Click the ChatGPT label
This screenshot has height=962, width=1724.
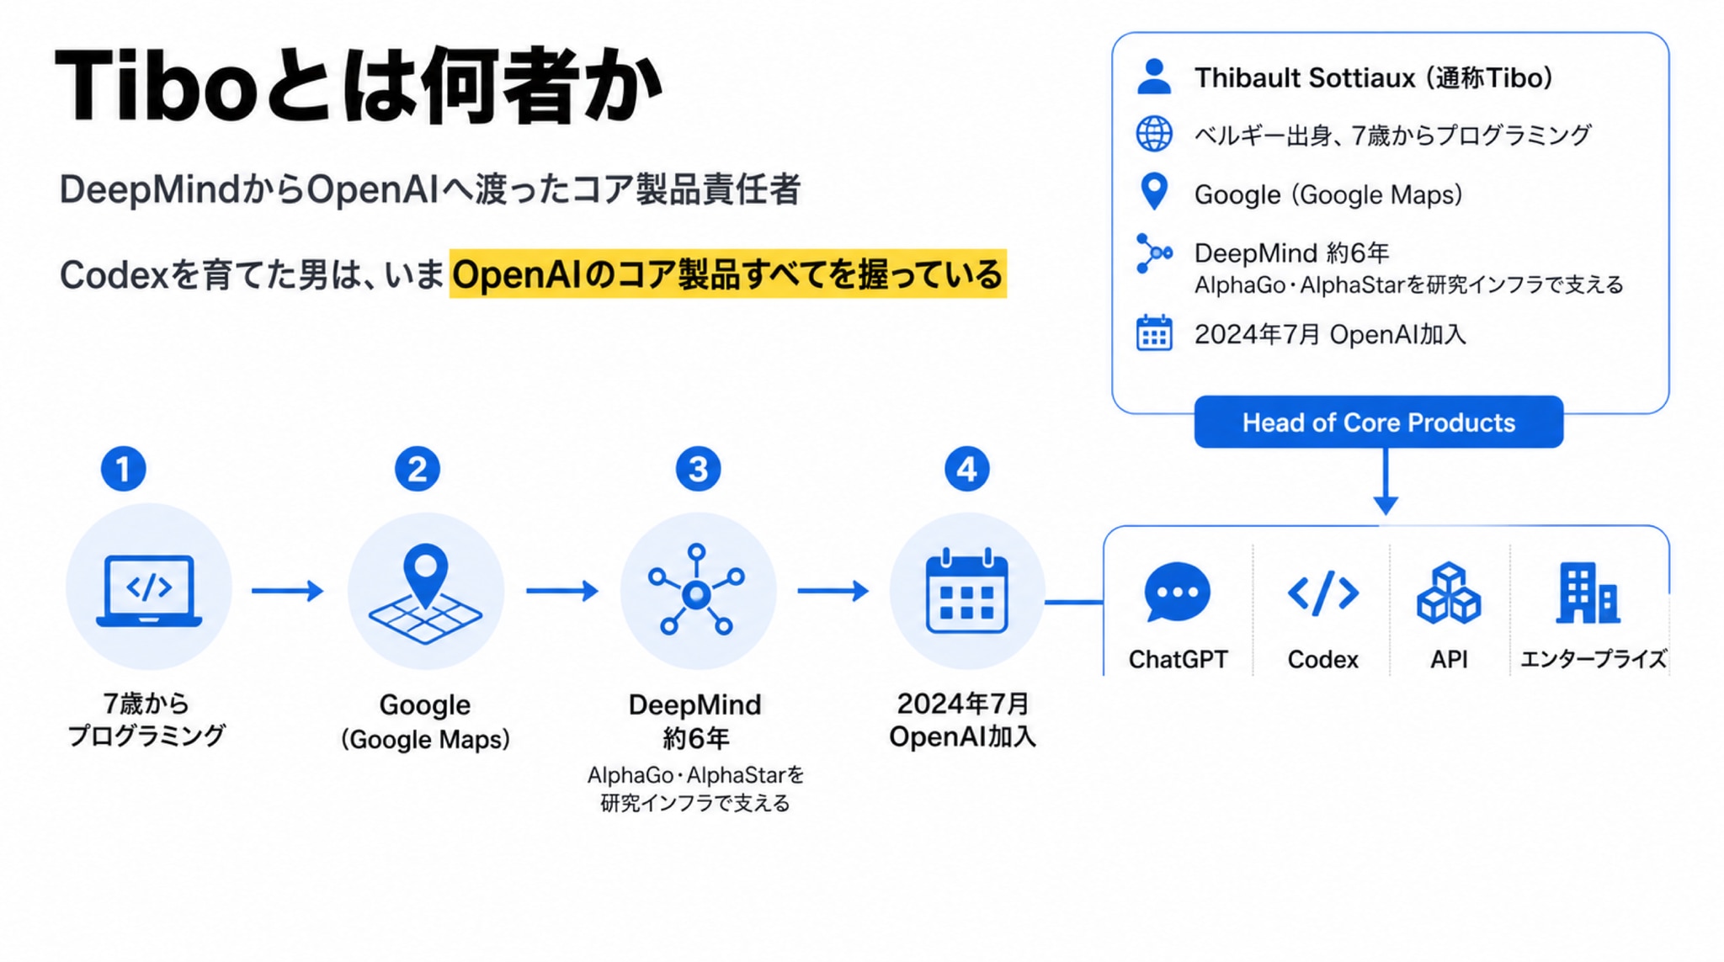point(1178,659)
